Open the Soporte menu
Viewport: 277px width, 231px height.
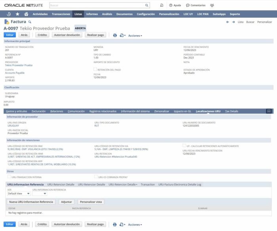coord(235,14)
